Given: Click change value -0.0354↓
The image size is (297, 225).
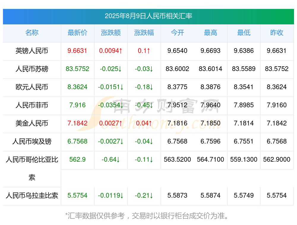Looking at the screenshot, I should pos(111,105).
